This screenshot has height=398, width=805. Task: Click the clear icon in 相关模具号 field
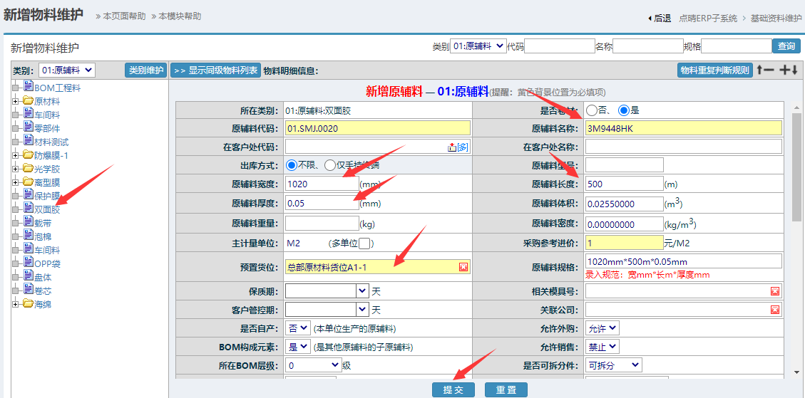[774, 291]
